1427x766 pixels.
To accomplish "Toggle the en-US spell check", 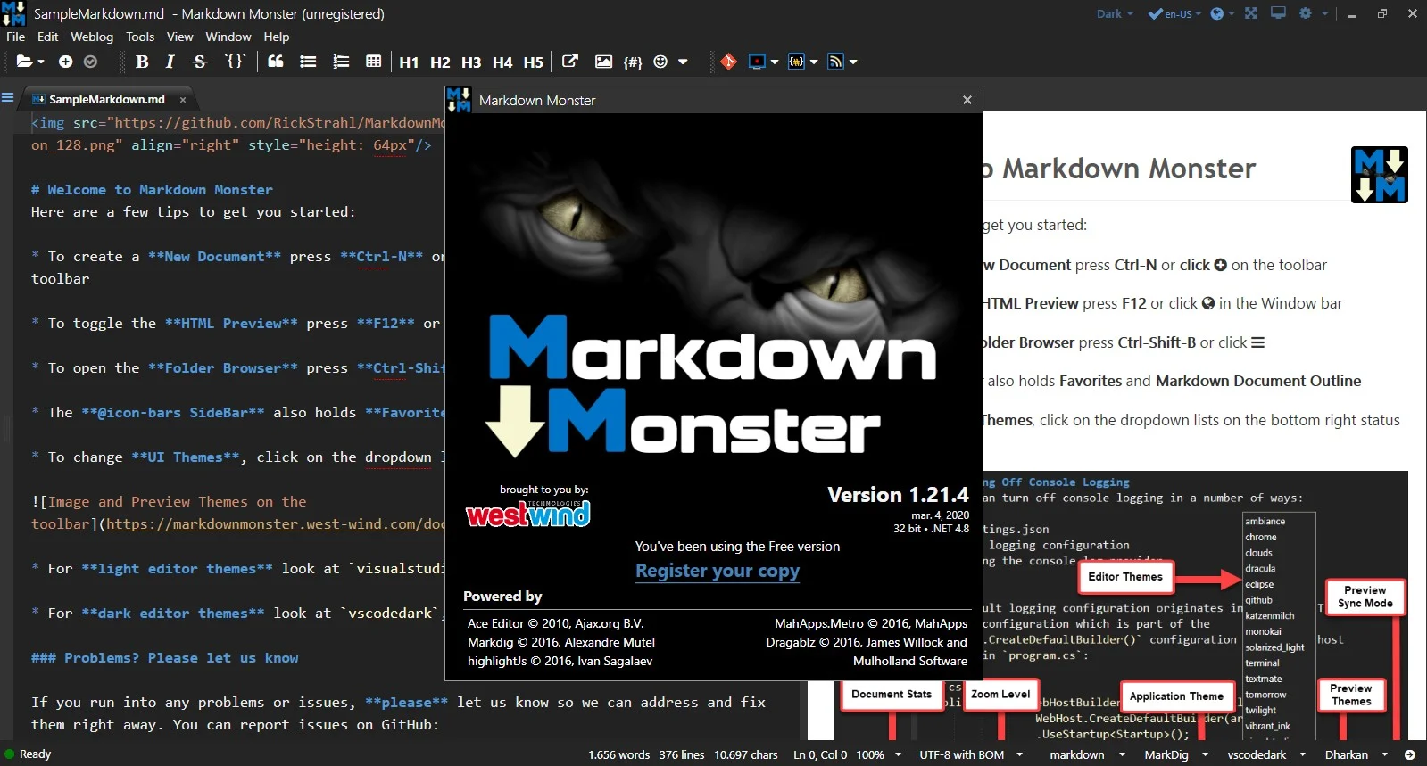I will [x=1173, y=13].
